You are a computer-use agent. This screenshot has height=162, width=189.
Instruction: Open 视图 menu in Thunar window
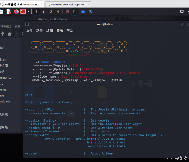tap(19, 26)
